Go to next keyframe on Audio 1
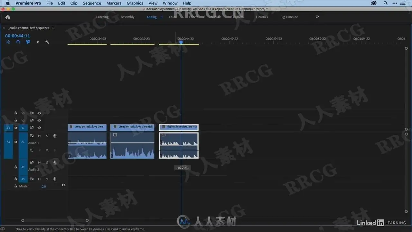This screenshot has height=232, width=412. (x=55, y=150)
